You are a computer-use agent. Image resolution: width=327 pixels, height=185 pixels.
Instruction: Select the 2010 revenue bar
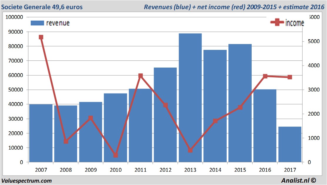pos(116,128)
